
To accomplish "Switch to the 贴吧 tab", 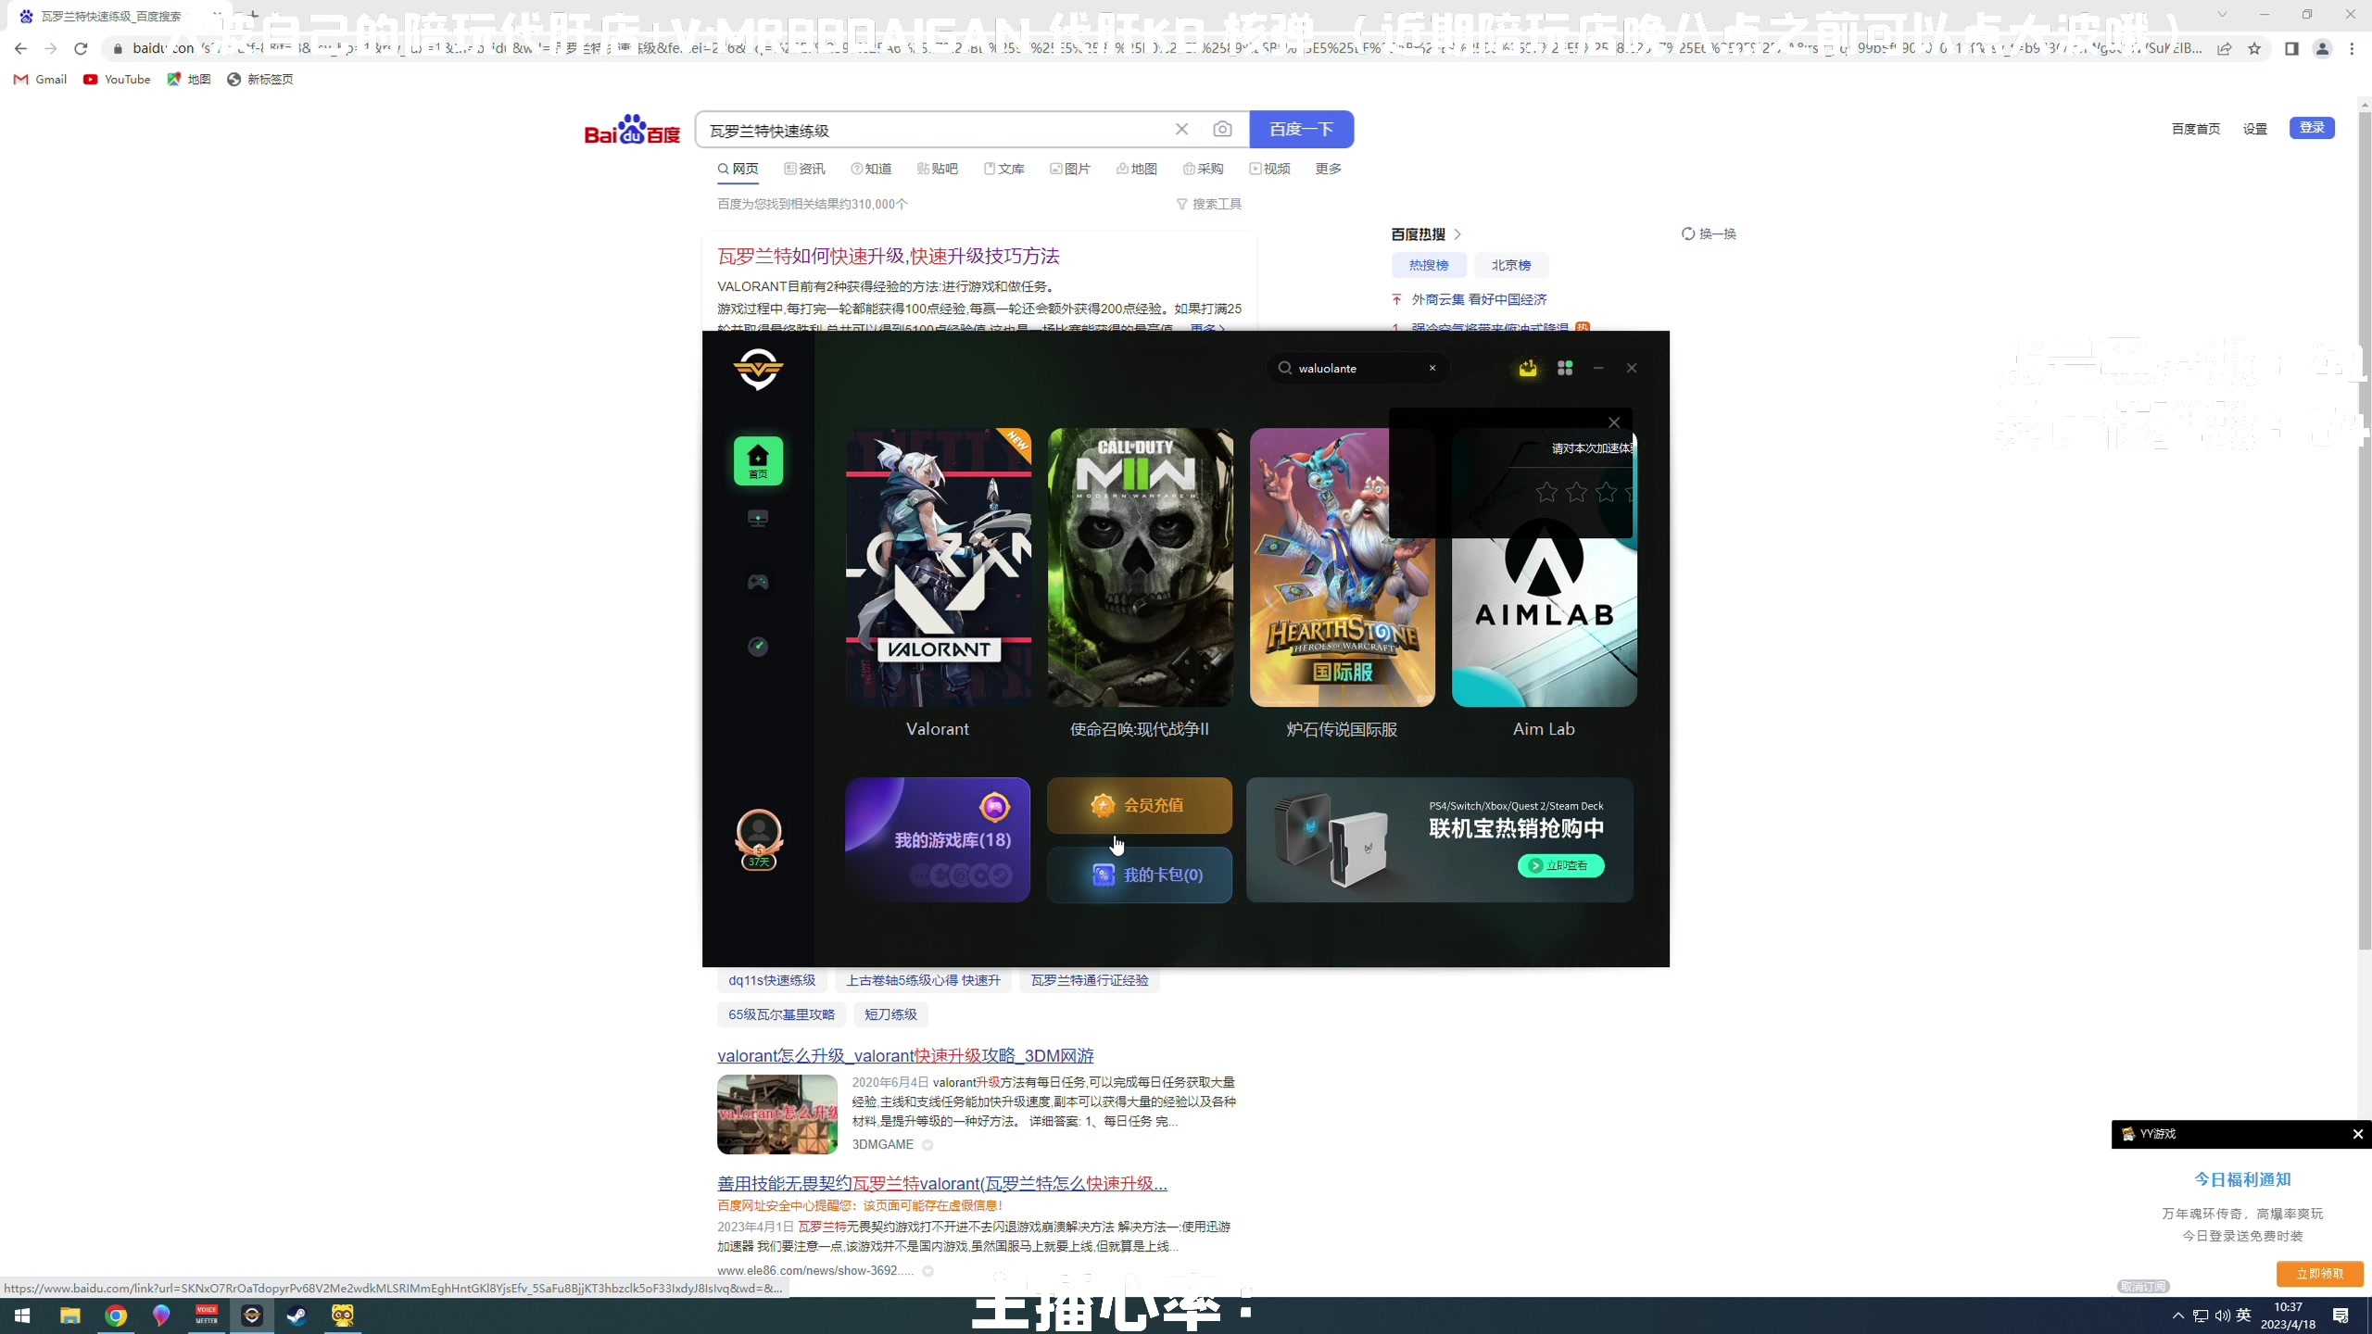I will [x=938, y=169].
